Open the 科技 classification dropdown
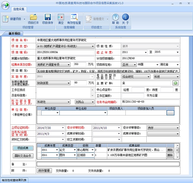193x183 pixels. click(178, 77)
